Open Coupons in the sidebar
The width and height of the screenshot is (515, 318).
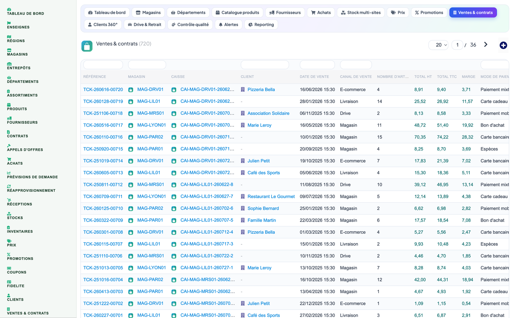tap(16, 270)
